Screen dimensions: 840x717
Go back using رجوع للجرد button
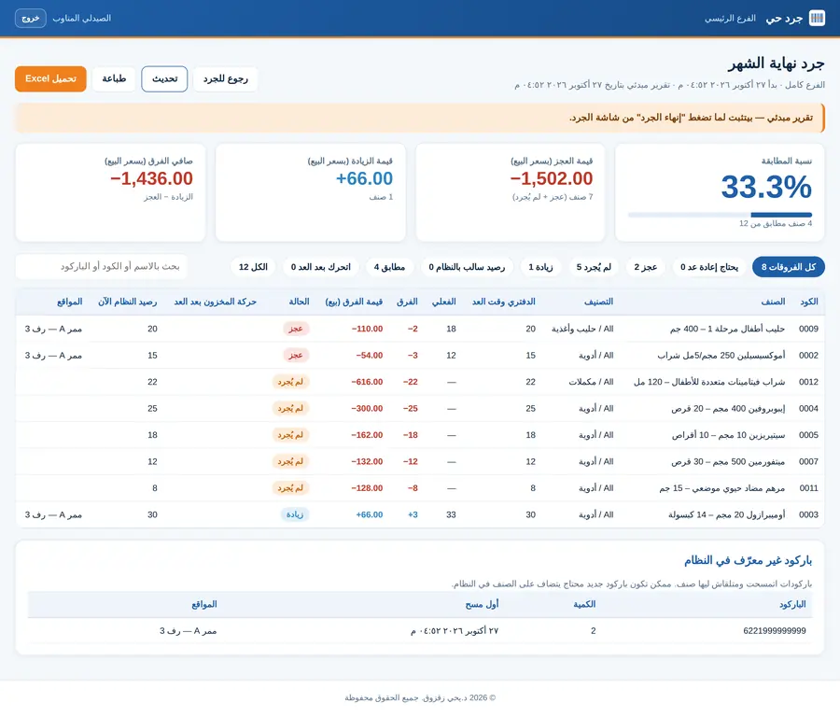(226, 78)
